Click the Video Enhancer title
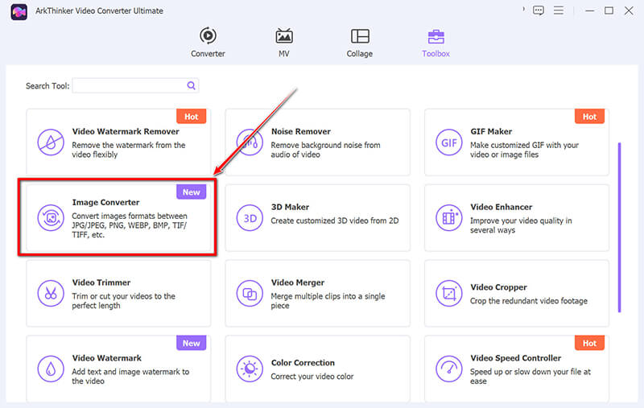This screenshot has width=644, height=408. 501,208
